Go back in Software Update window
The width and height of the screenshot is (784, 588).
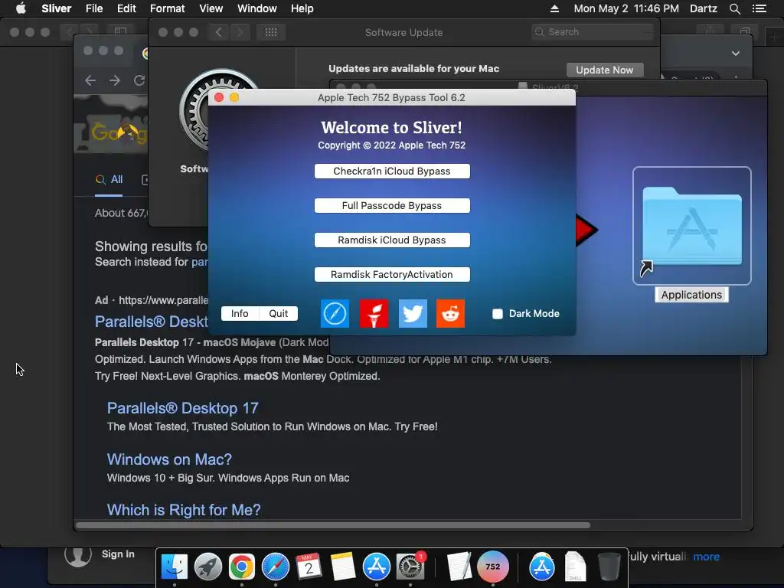pos(218,32)
